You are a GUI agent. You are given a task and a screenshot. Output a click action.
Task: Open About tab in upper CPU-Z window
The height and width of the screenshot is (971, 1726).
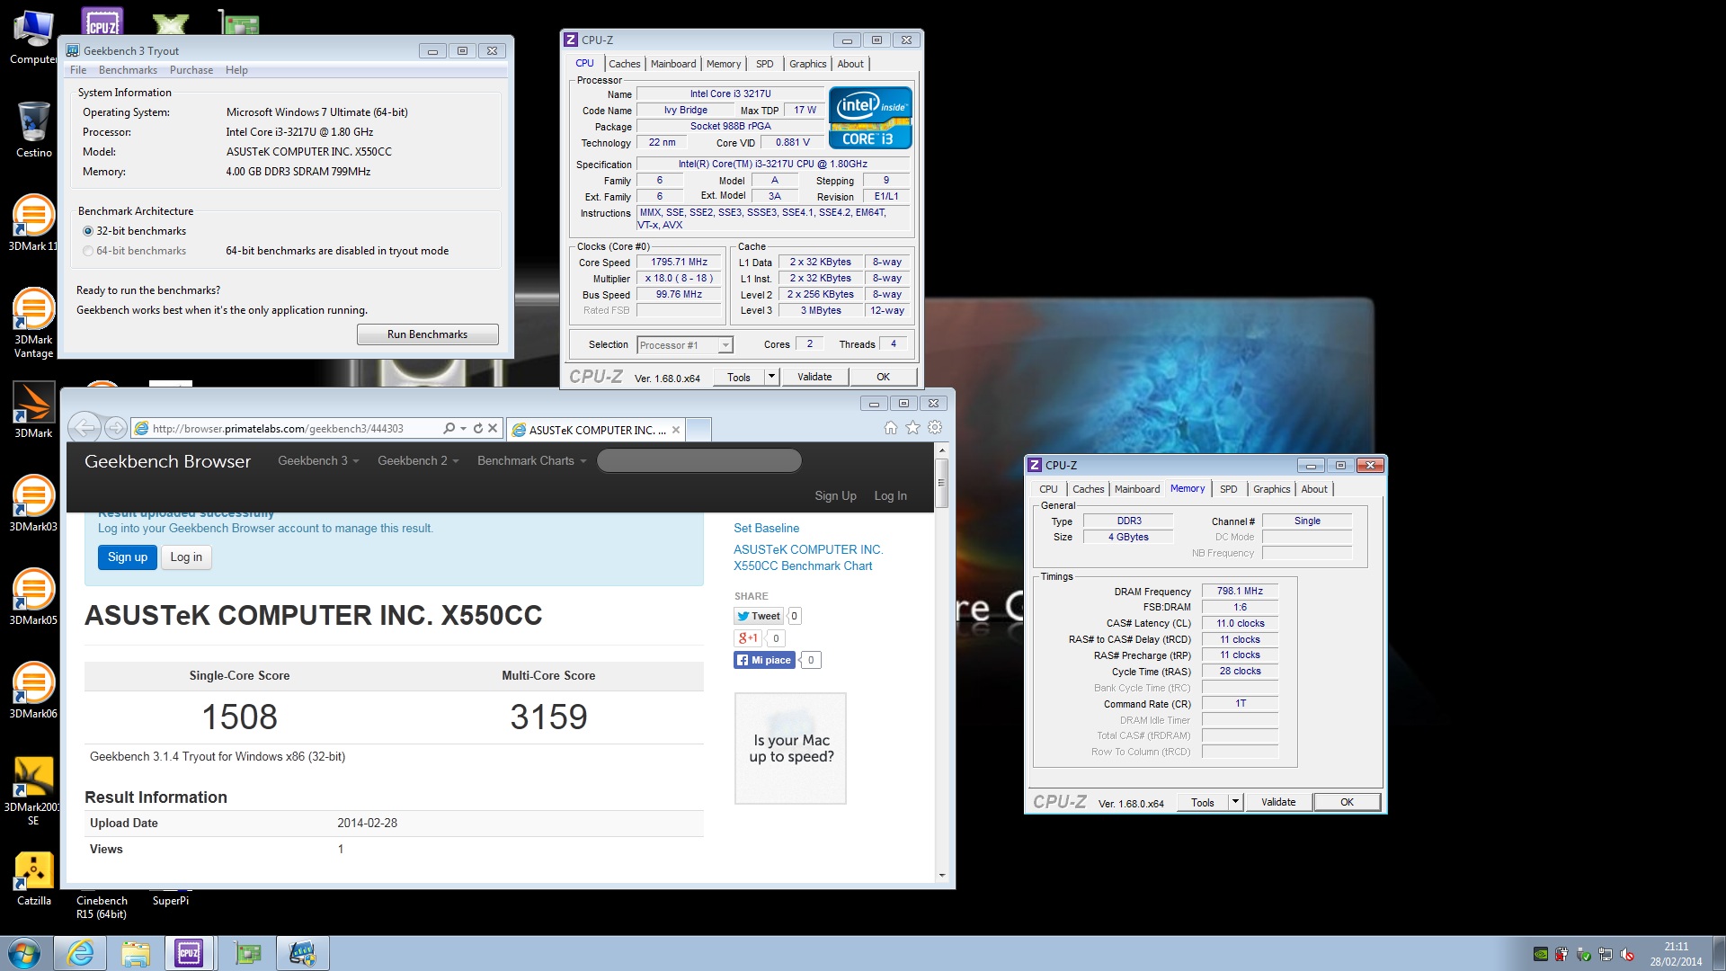pyautogui.click(x=850, y=64)
